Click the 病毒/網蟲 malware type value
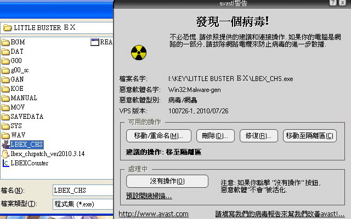Viewport: 351px width, 219px height. [183, 100]
